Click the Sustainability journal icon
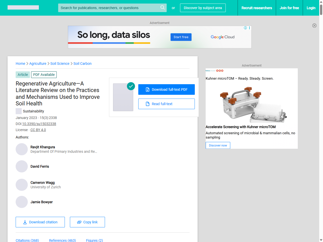The height and width of the screenshot is (242, 323). 19,111
